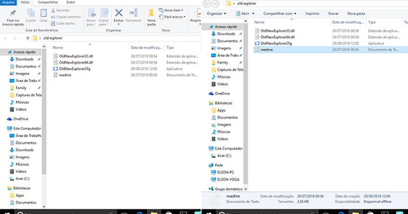Switch to the Início ribbon tab
This screenshot has height=214, width=408.
(x=25, y=2)
